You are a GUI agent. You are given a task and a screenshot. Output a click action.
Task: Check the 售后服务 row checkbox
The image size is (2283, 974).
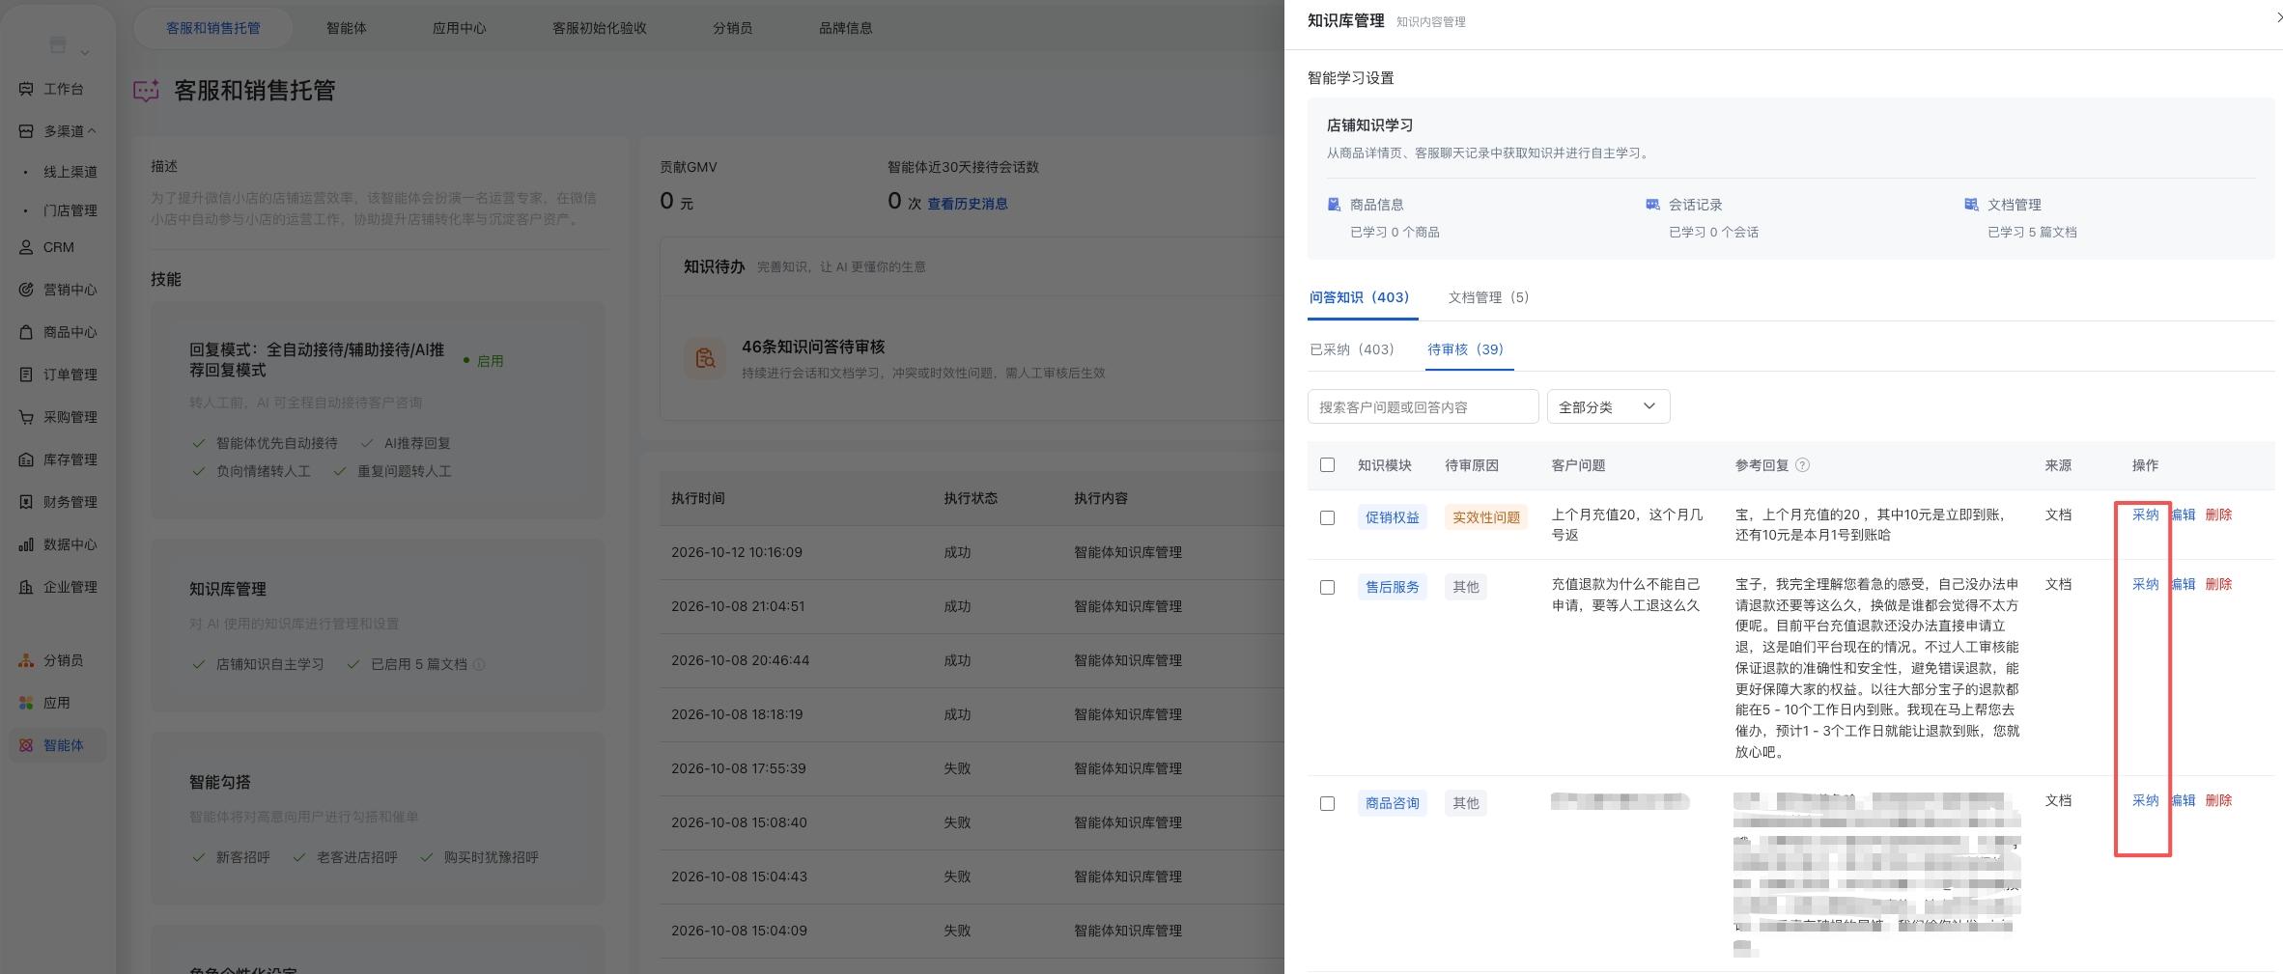click(1327, 587)
